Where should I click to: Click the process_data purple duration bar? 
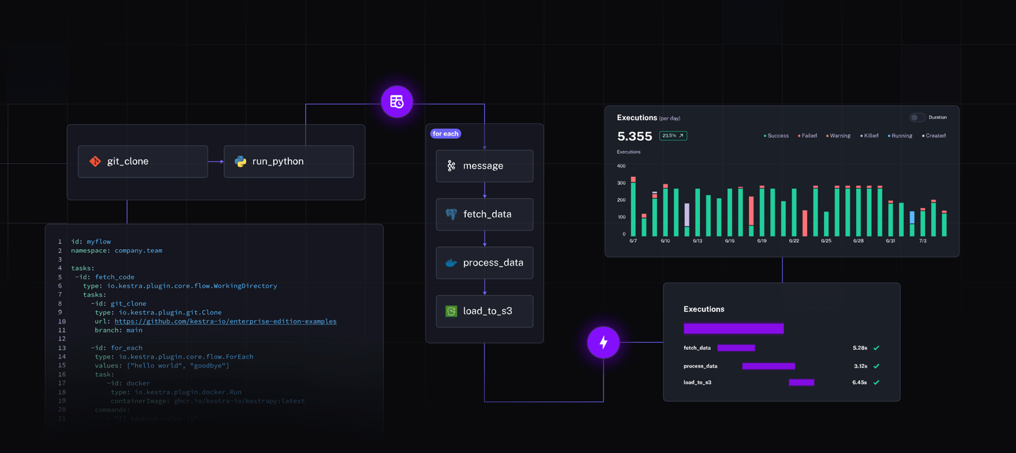(x=768, y=366)
